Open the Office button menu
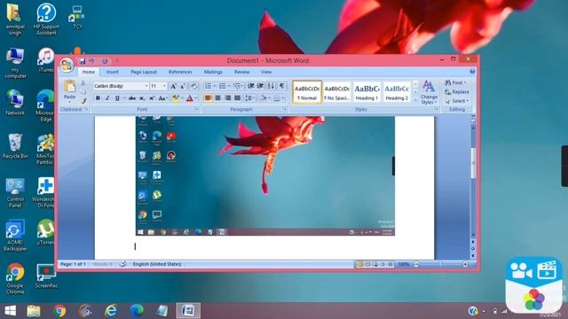The height and width of the screenshot is (319, 568). pyautogui.click(x=67, y=65)
